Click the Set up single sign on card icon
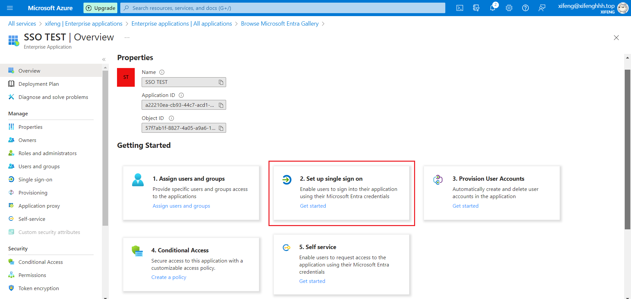The image size is (631, 299). point(287,180)
